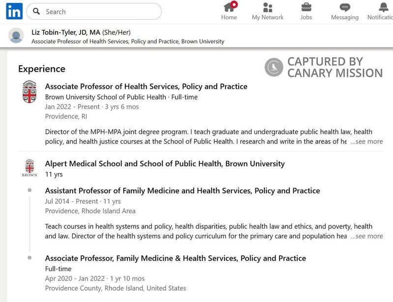Click the profile avatar in the sticky header
393x302 pixels.
point(16,36)
